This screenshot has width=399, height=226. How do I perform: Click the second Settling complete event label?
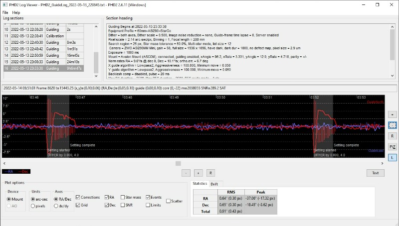click(x=346, y=145)
